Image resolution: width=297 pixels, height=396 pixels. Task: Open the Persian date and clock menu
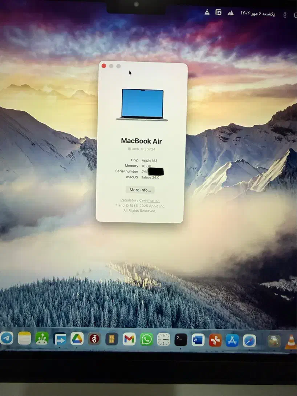258,13
